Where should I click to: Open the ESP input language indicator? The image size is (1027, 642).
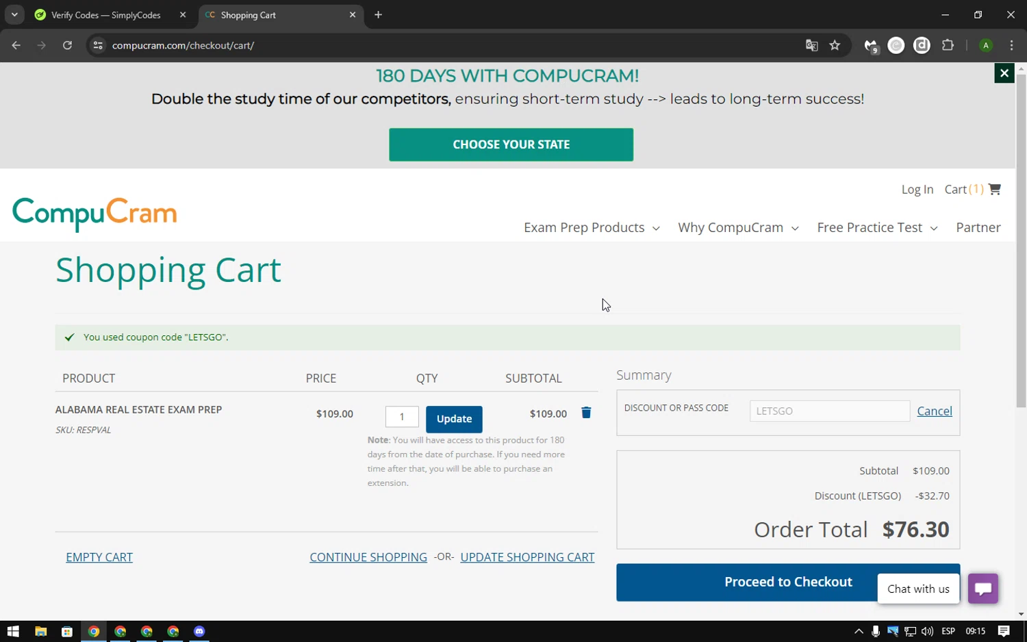[948, 631]
